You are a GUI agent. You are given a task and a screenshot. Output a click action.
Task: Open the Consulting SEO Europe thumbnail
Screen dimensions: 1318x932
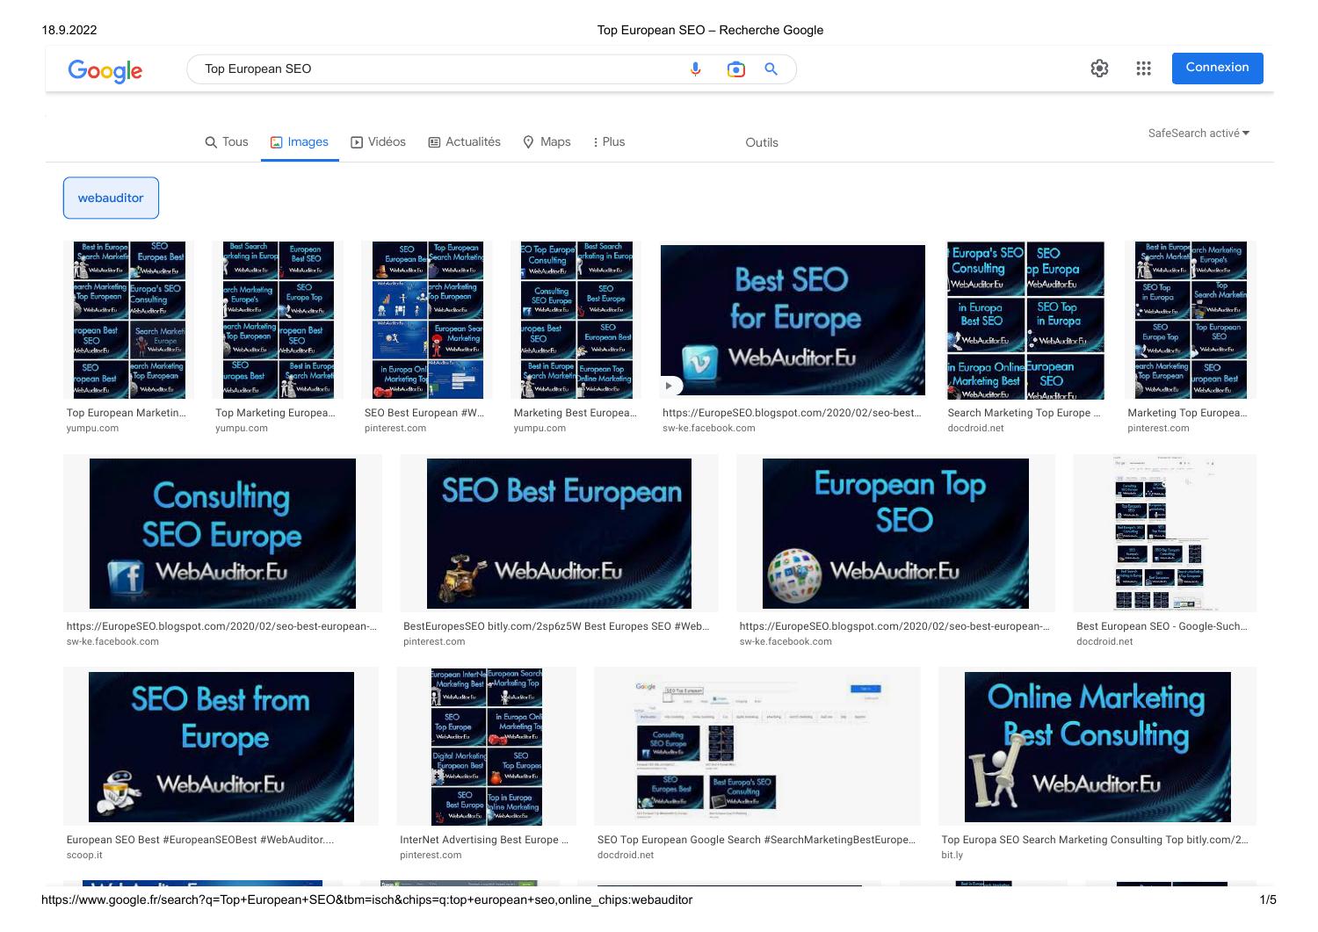pos(221,532)
